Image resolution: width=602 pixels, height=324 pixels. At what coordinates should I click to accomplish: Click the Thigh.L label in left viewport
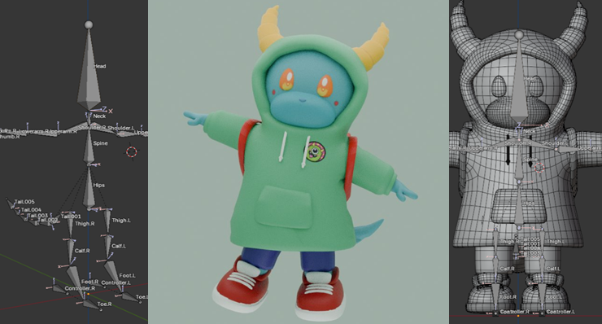pyautogui.click(x=121, y=221)
